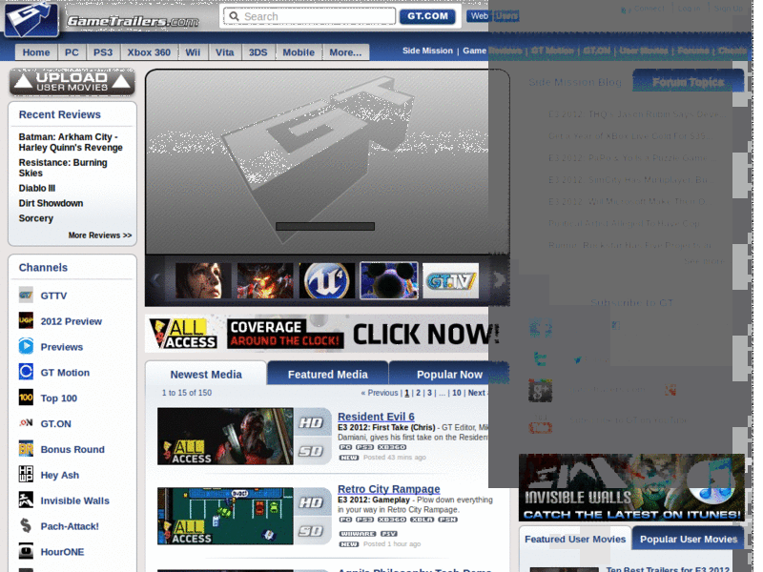Click the Twitter subscribe icon
This screenshot has height=572, width=763.
click(x=541, y=359)
